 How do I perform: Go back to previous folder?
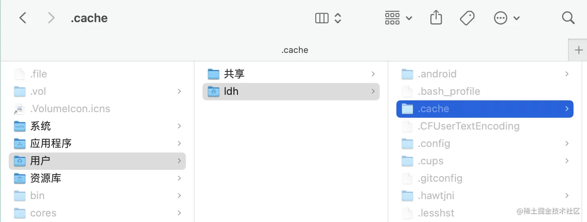(23, 18)
